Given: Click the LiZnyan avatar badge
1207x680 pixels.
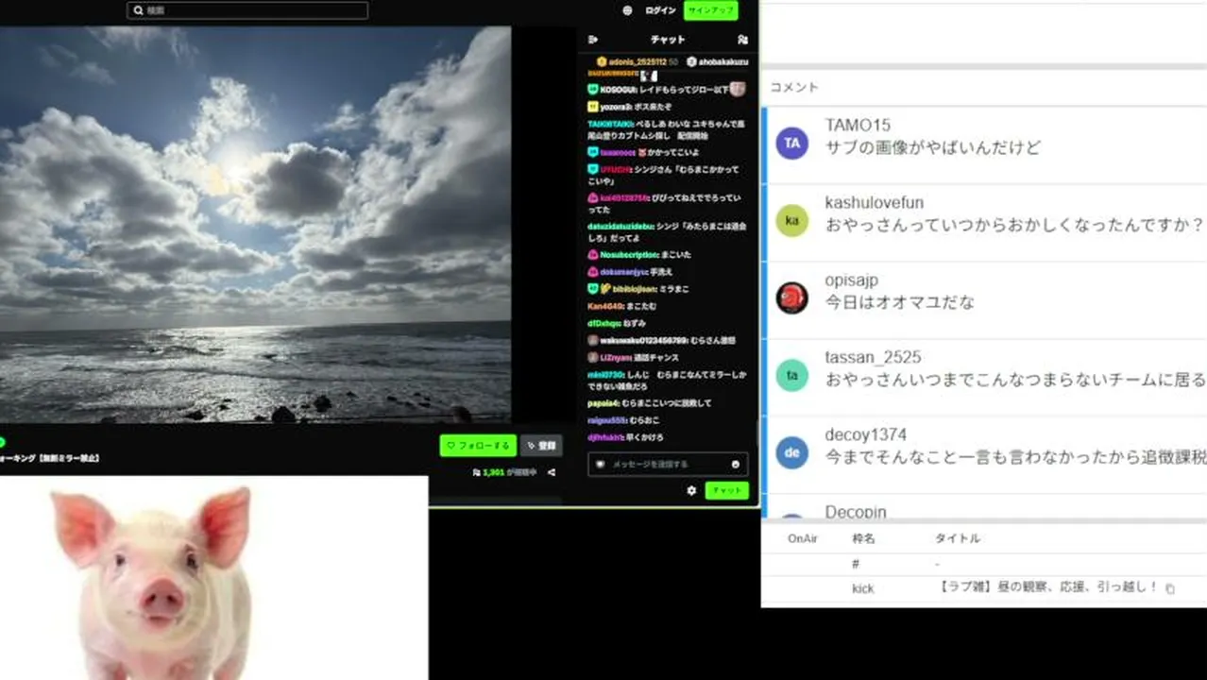Looking at the screenshot, I should click(x=592, y=357).
